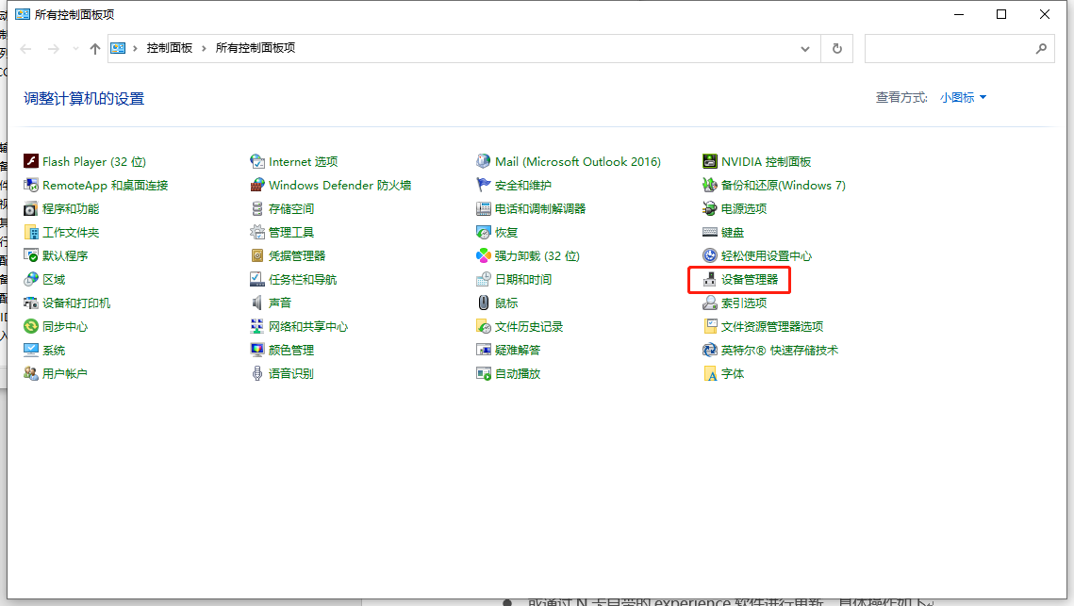Click the 恢复 icon
This screenshot has height=606, width=1074.
pyautogui.click(x=484, y=232)
